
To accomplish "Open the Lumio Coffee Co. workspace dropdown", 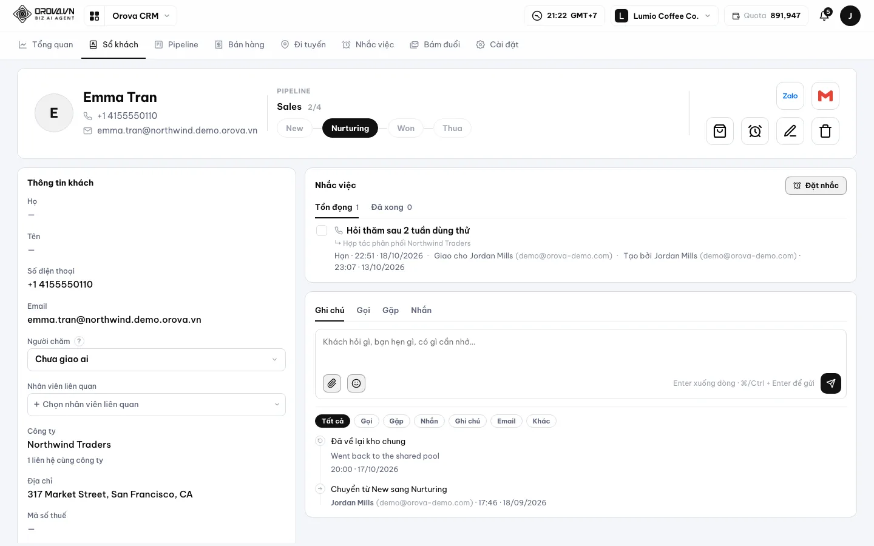I will tap(665, 16).
